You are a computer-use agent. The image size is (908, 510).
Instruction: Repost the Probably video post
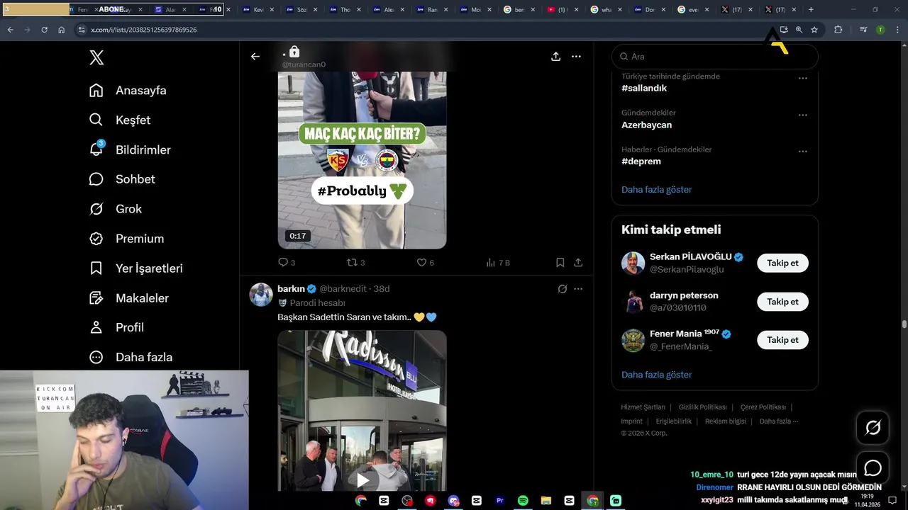(356, 263)
